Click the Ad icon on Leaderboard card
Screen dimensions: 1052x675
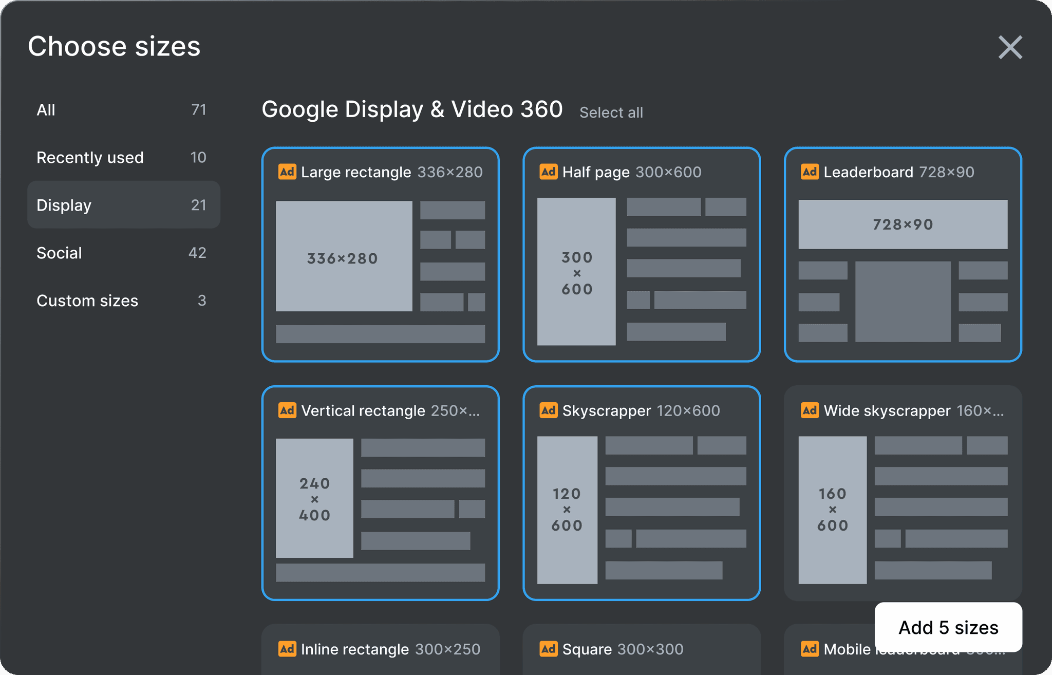[x=810, y=172]
